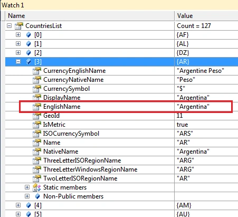Expand the [0] list item
The height and width of the screenshot is (217, 238).
click(18, 35)
